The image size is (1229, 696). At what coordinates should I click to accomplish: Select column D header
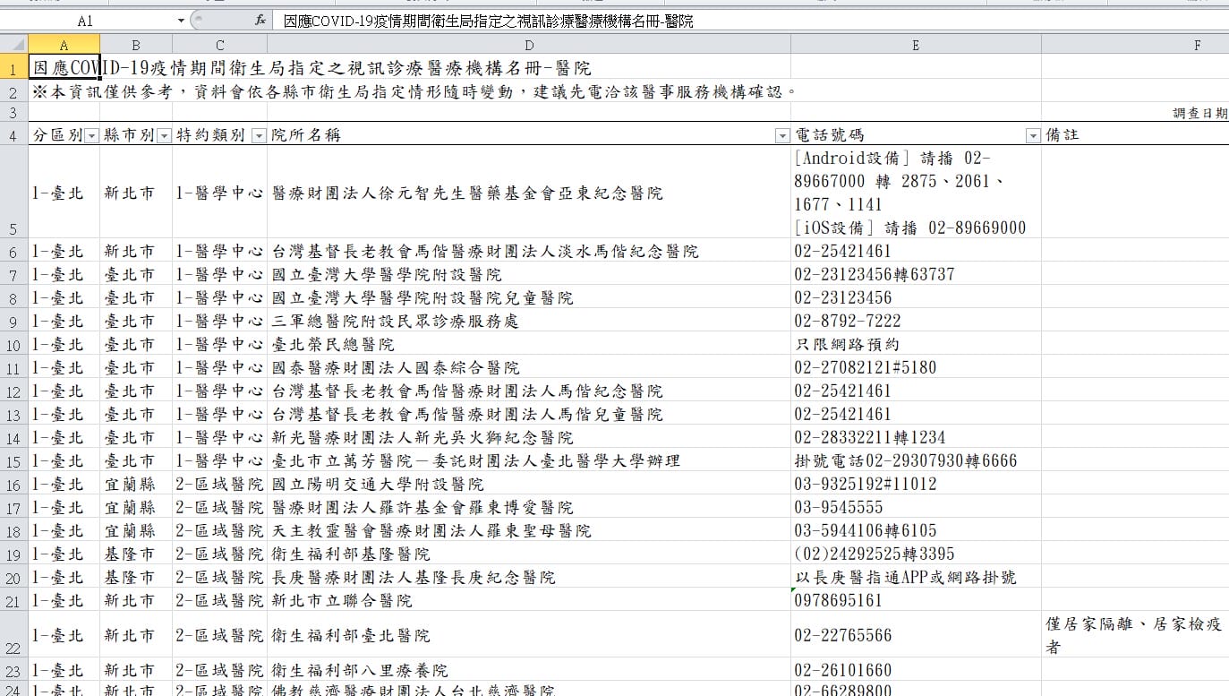coord(529,45)
